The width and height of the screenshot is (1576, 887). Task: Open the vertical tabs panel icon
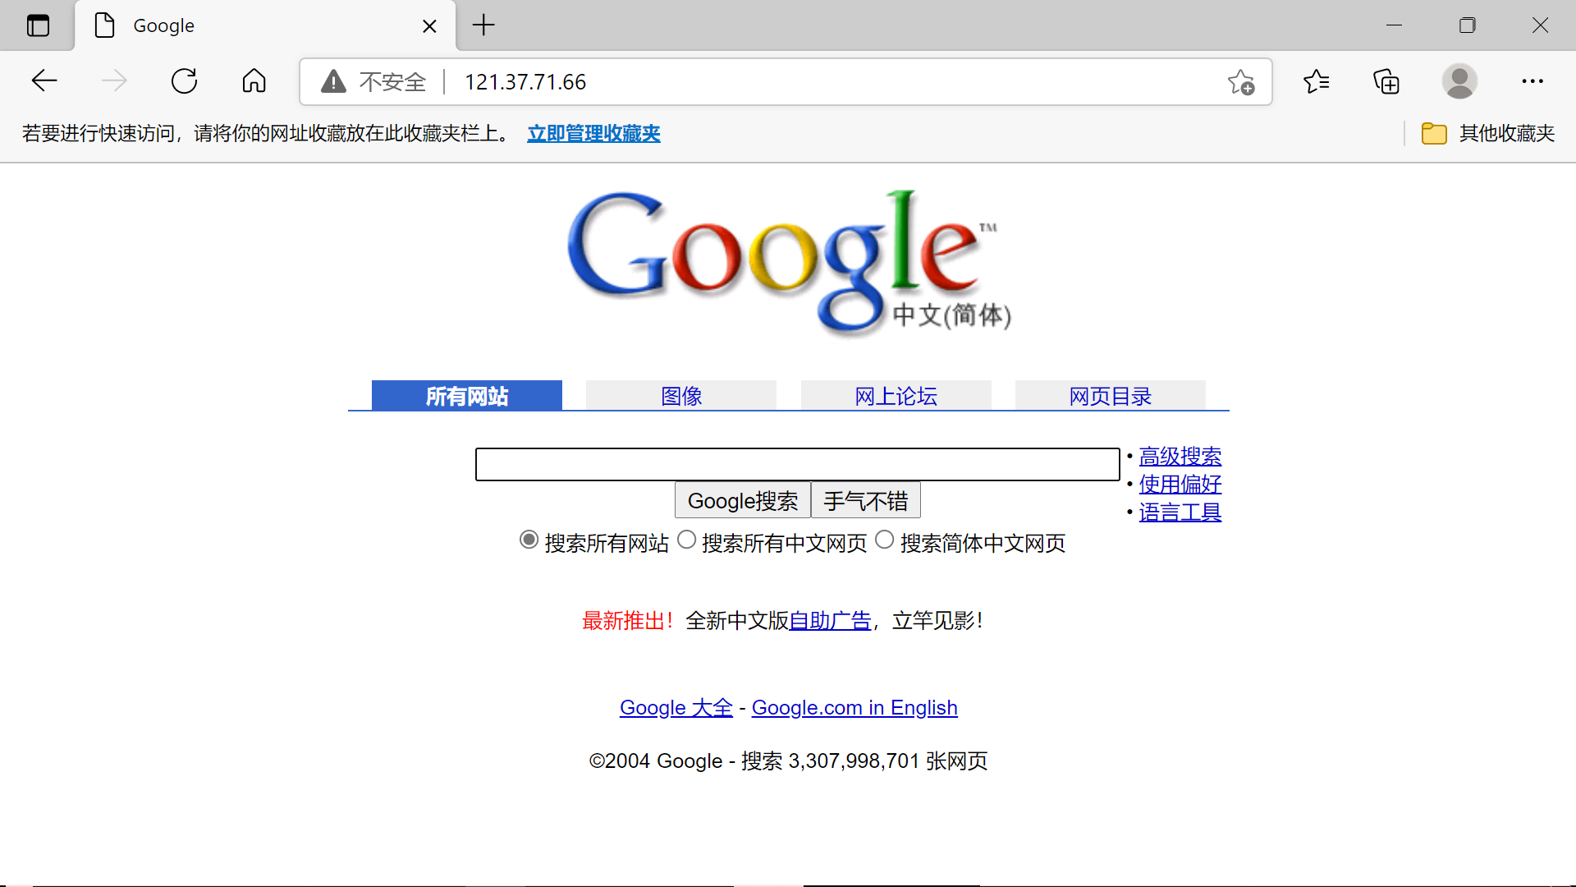click(x=38, y=25)
